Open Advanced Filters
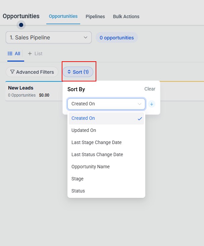Image resolution: width=204 pixels, height=246 pixels. (x=32, y=72)
